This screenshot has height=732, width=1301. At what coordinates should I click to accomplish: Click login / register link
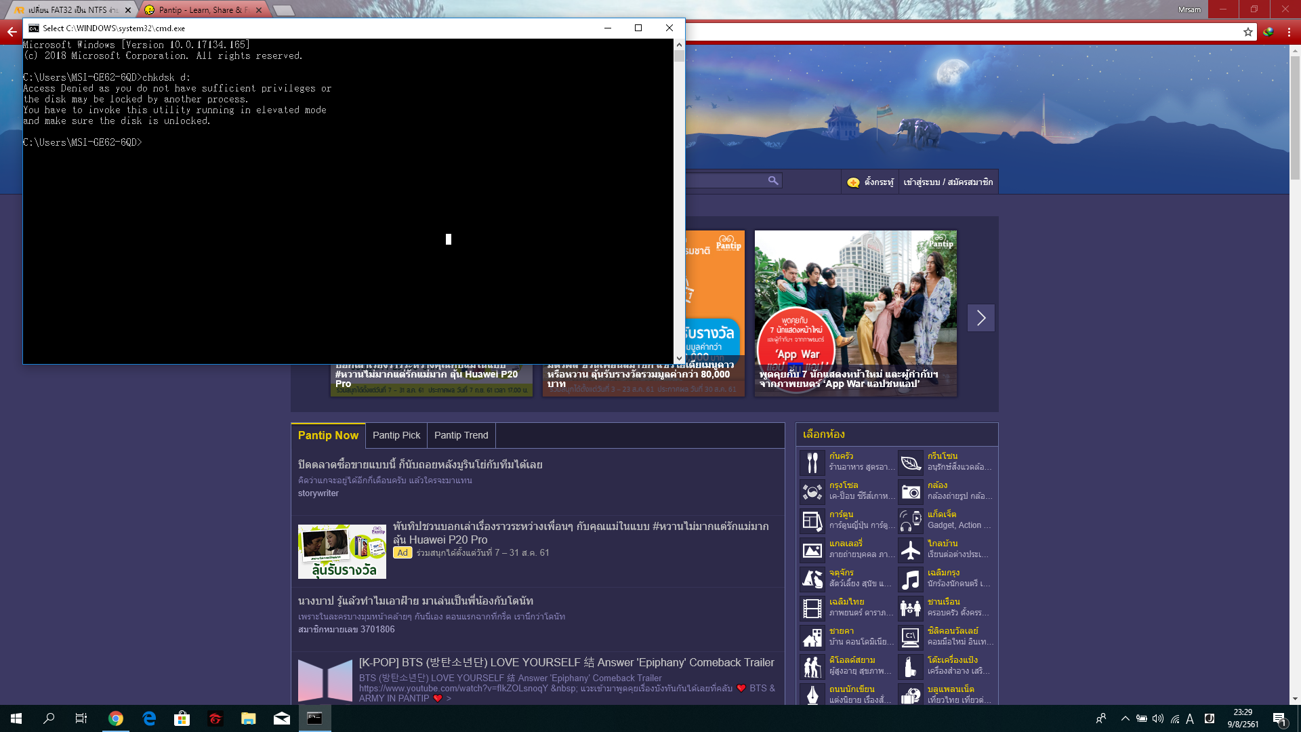coord(948,182)
